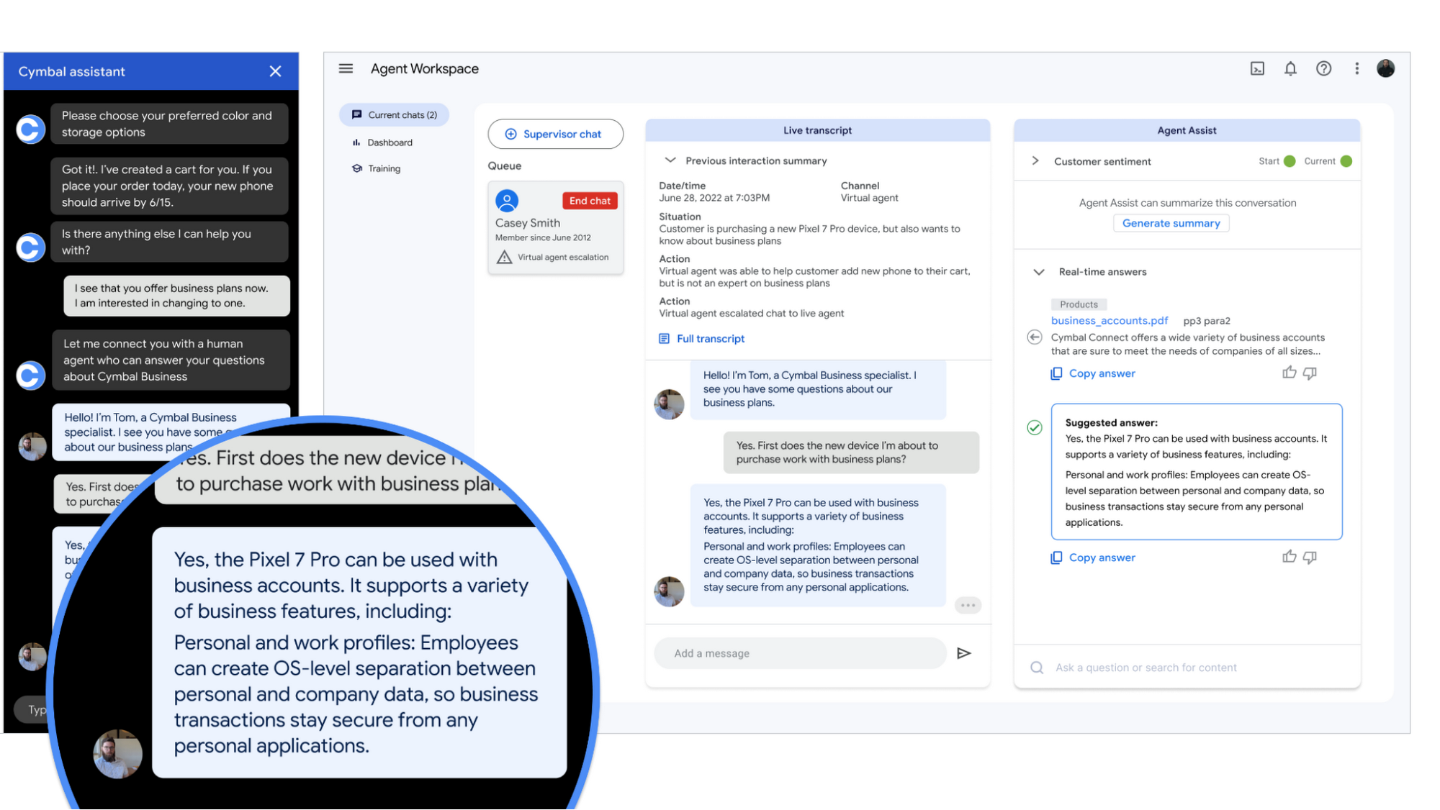The height and width of the screenshot is (810, 1440).
Task: Click the copy icon next to first Copy answer
Action: point(1056,373)
